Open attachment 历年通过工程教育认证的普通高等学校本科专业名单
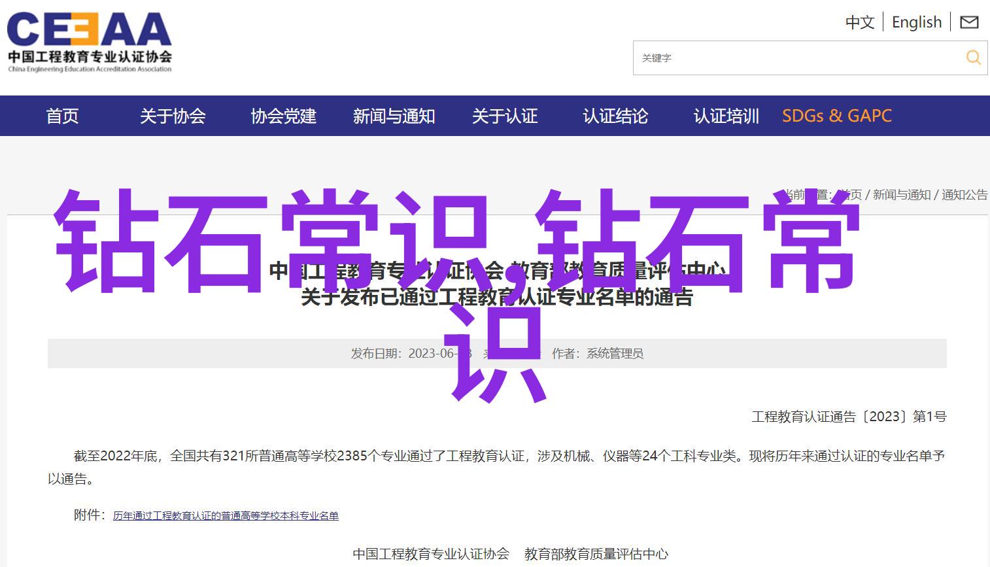990x567 pixels. 226,516
